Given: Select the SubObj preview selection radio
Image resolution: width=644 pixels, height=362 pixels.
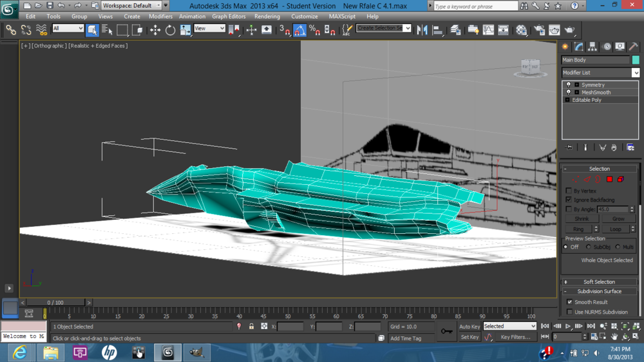Looking at the screenshot, I should [589, 247].
